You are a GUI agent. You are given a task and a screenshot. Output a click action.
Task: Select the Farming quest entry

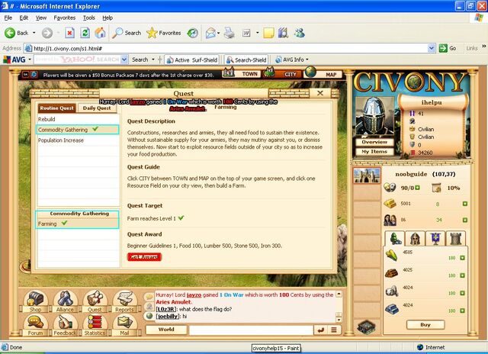point(77,224)
